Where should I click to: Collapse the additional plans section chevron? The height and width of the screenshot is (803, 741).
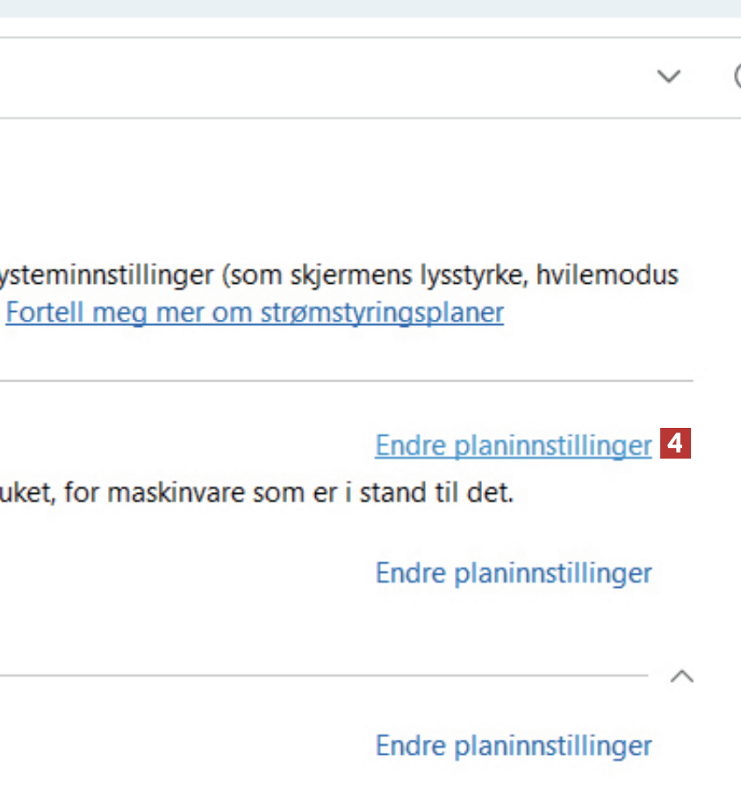pos(682,676)
